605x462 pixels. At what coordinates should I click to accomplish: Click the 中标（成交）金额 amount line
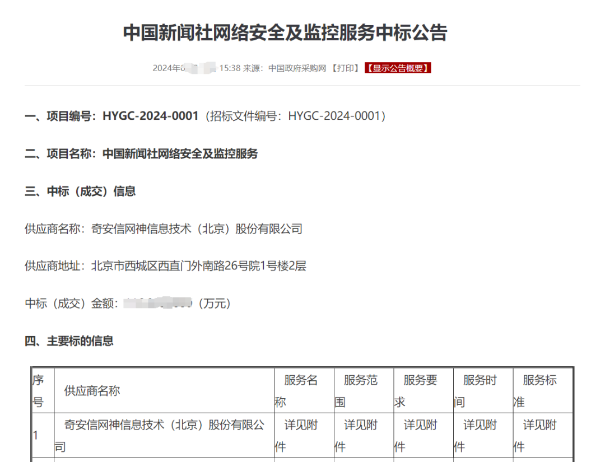click(128, 304)
